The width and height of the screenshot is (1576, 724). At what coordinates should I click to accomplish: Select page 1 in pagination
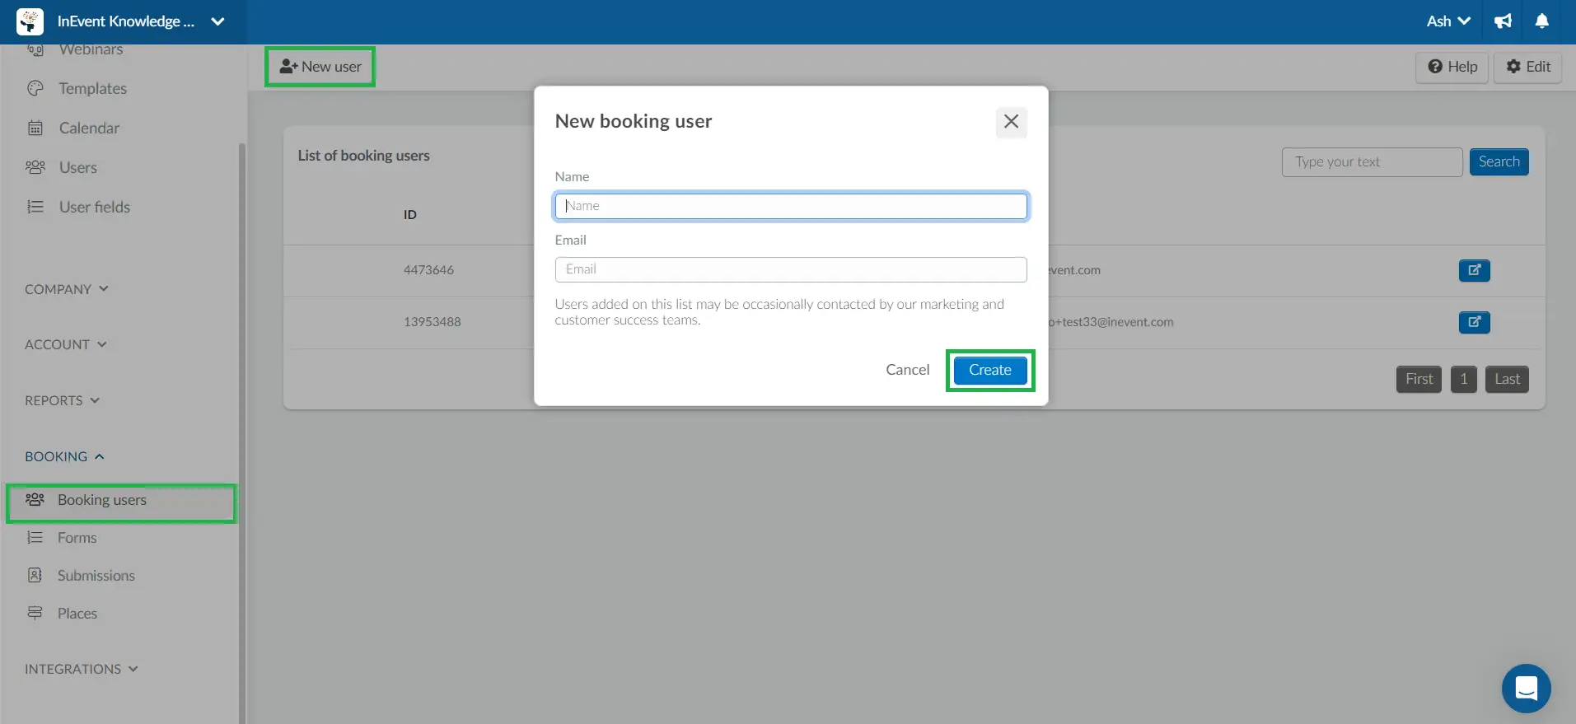coord(1464,379)
